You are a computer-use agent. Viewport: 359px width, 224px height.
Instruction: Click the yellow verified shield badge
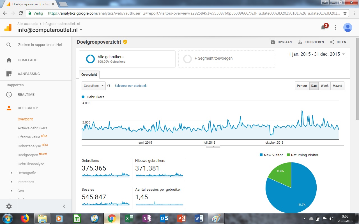click(x=125, y=42)
